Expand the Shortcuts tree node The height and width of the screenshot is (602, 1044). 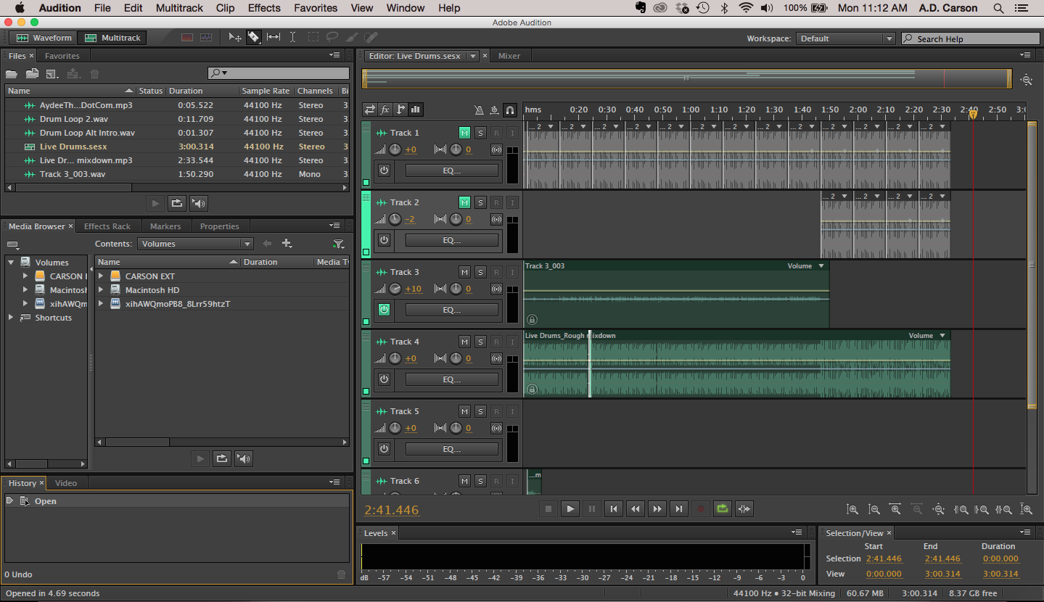(x=11, y=318)
